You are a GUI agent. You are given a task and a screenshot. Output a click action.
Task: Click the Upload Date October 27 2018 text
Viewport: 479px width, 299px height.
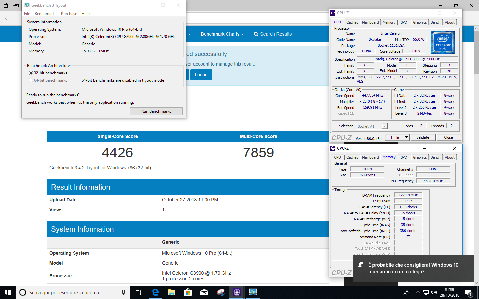click(190, 200)
